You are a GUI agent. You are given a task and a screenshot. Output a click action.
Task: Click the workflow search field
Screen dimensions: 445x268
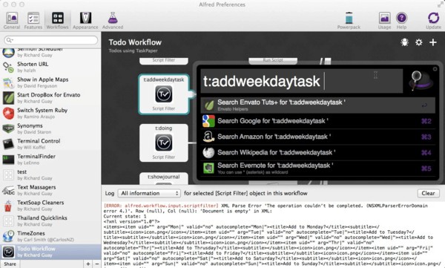50,40
